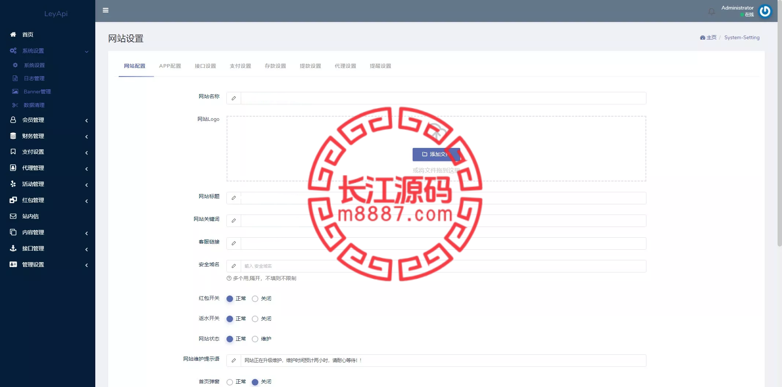The width and height of the screenshot is (782, 387).
Task: Switch to the 接口设置 tab
Action: 205,66
